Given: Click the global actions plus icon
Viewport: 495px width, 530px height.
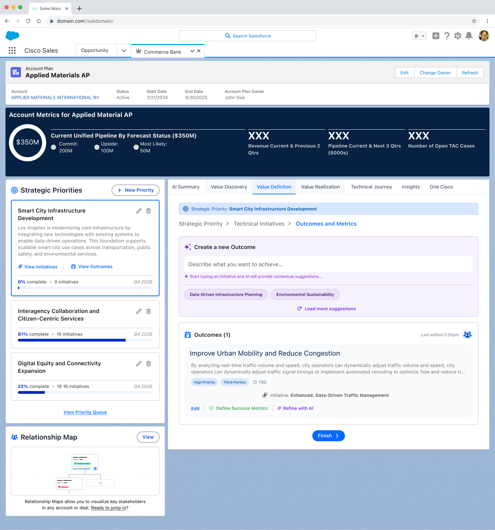Looking at the screenshot, I should click(436, 36).
